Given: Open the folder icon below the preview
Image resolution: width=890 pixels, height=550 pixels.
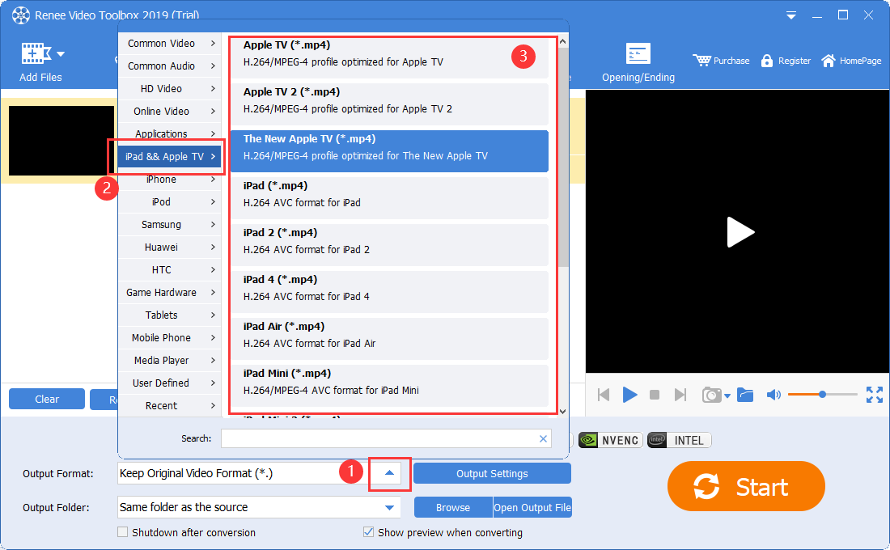Looking at the screenshot, I should [745, 395].
